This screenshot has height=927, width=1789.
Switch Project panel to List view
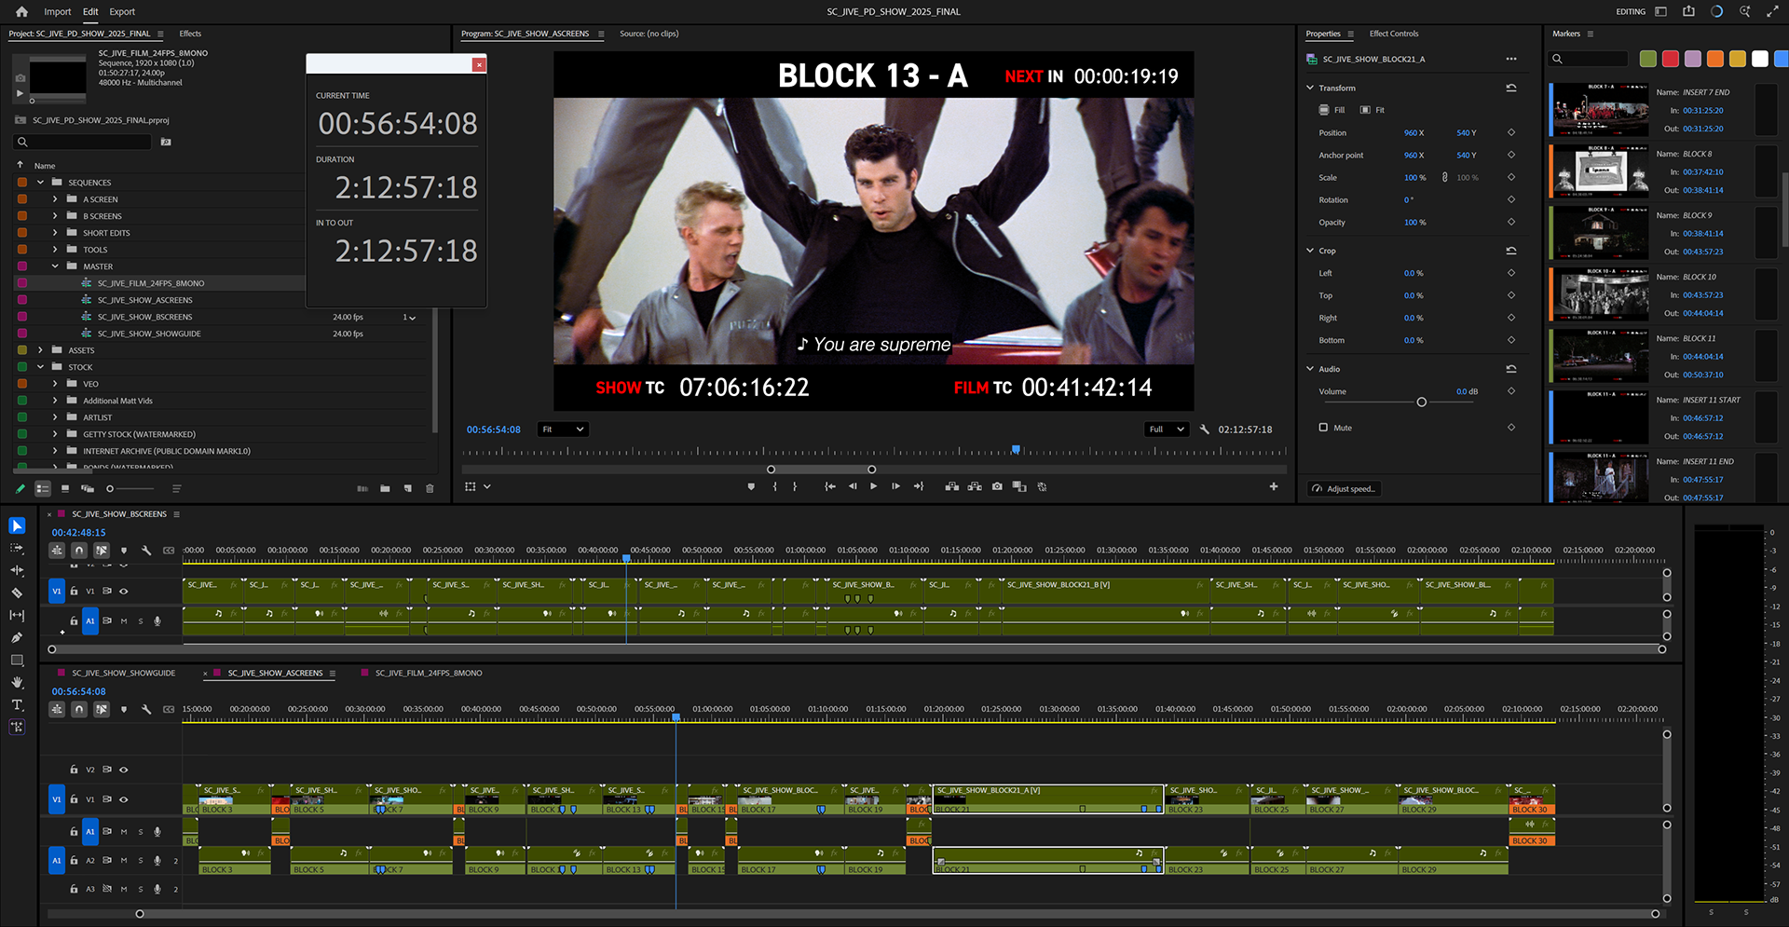click(43, 488)
